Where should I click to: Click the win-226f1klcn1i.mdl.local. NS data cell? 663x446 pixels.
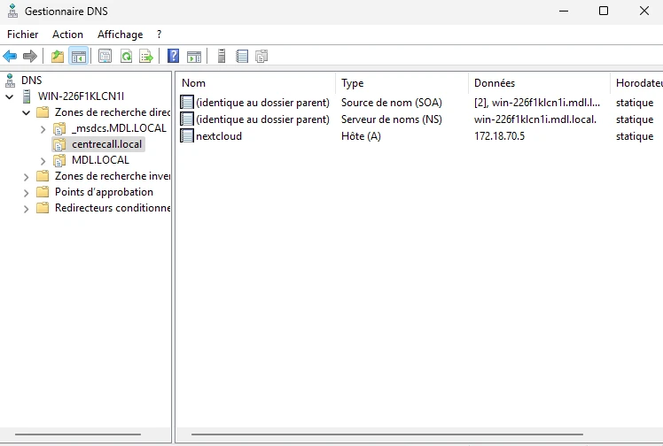pos(535,119)
